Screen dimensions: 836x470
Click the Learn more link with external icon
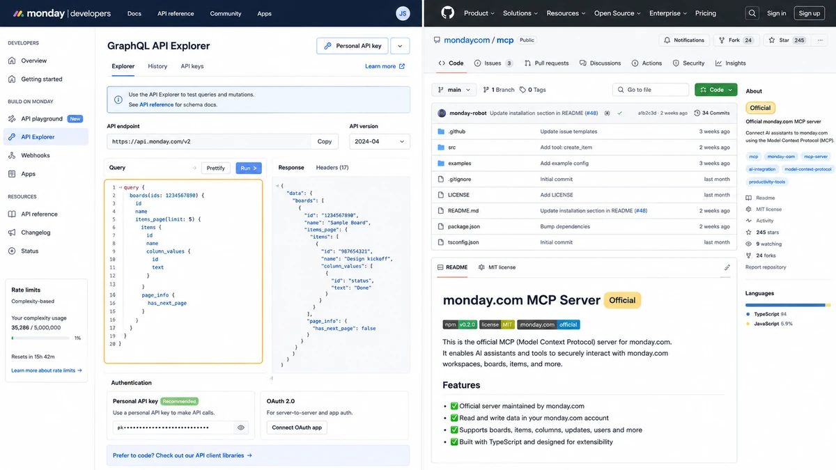pos(385,66)
